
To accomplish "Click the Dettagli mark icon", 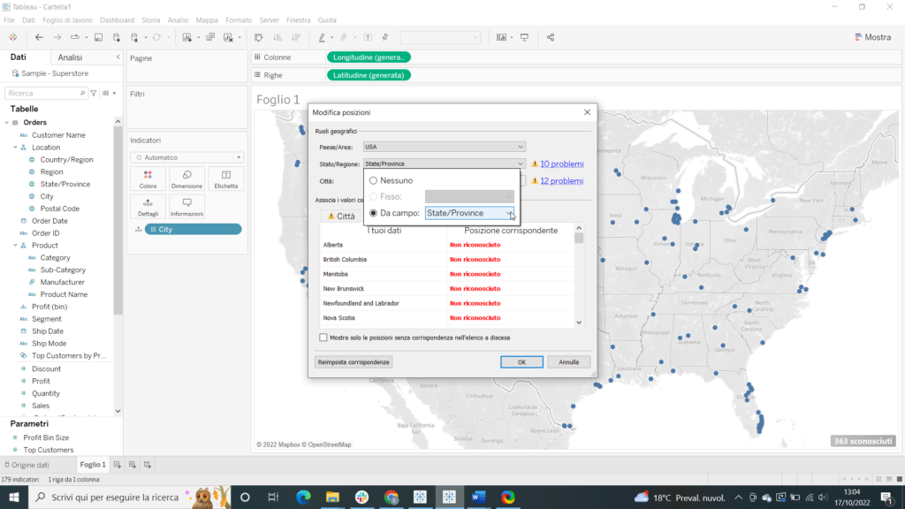I will pos(148,204).
